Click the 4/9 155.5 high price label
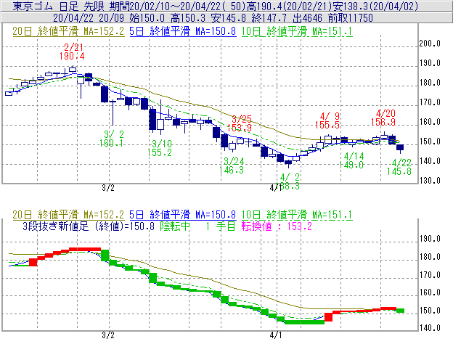Viewport: 453px width, 344px height. click(327, 120)
